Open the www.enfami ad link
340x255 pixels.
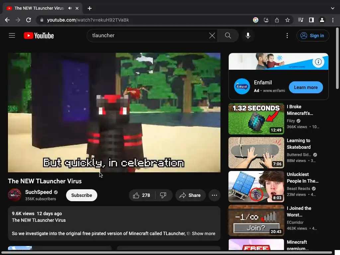click(x=274, y=91)
